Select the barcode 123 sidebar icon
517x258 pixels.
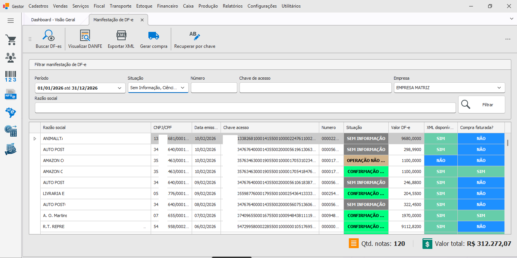pyautogui.click(x=11, y=76)
